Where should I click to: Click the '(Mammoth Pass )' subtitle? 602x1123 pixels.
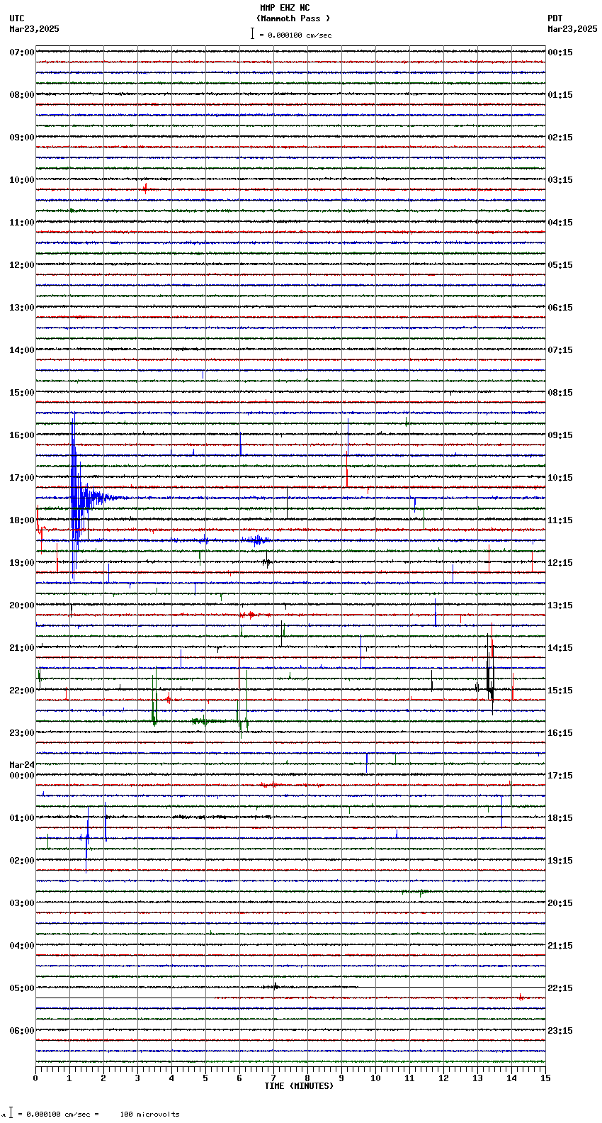293,18
